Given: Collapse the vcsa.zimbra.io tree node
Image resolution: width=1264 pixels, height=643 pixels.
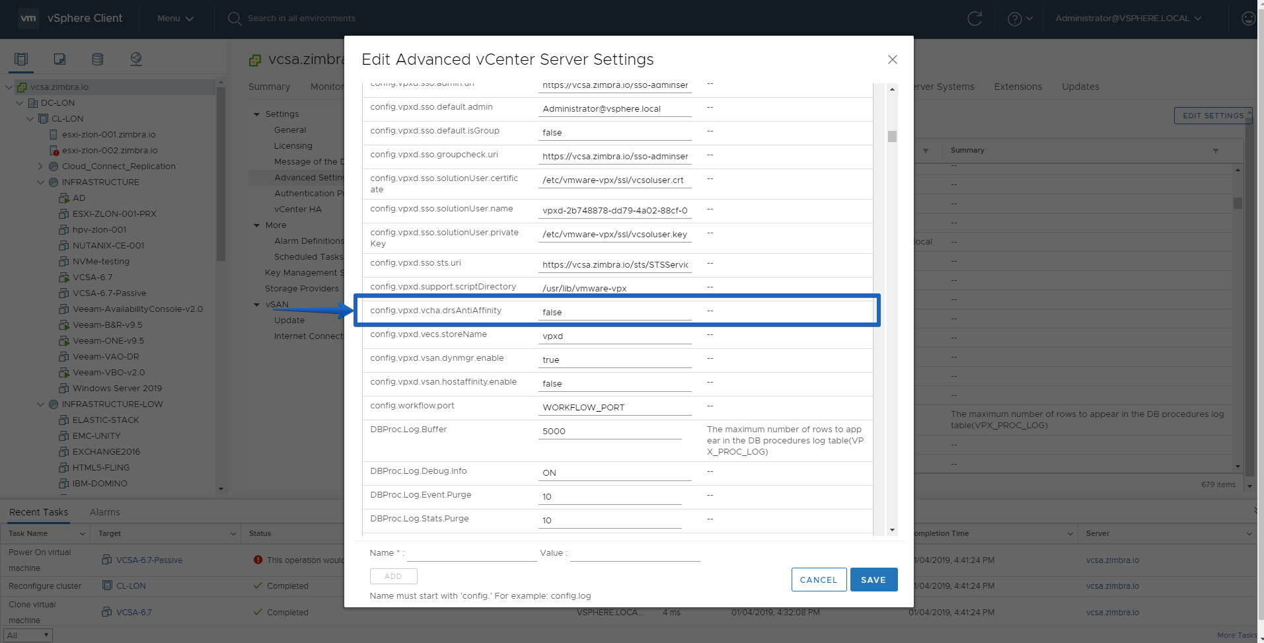Looking at the screenshot, I should (x=9, y=87).
